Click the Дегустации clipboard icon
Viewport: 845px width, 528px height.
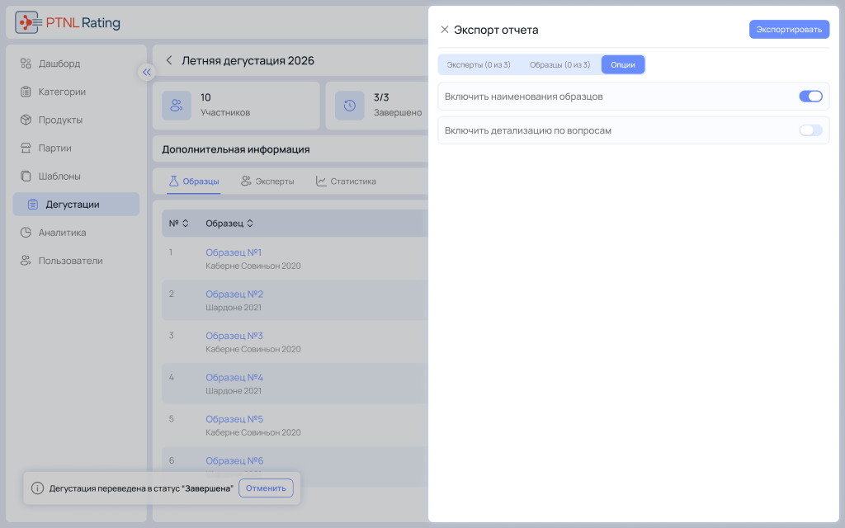click(33, 205)
